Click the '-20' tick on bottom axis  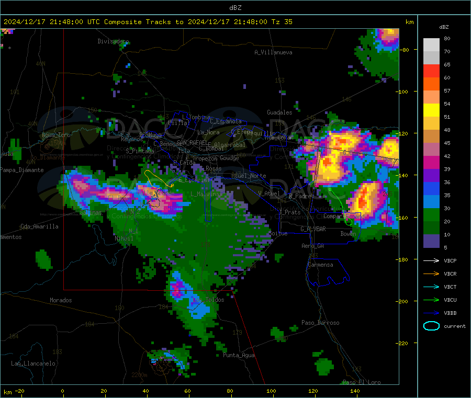pos(19,391)
